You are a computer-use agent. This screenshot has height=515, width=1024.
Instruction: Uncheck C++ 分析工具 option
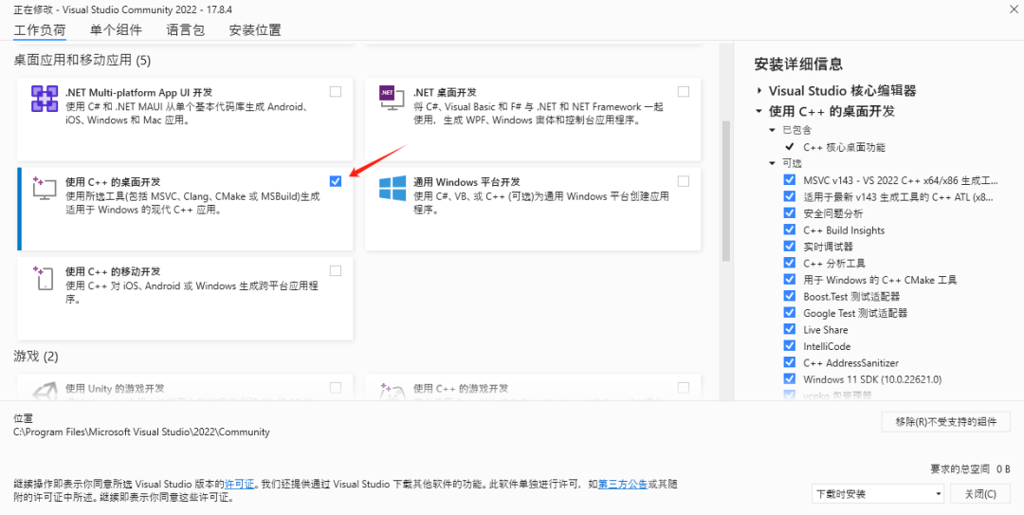point(790,263)
